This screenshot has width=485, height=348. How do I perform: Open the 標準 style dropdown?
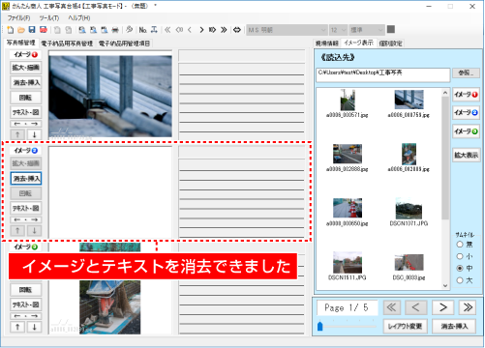367,30
